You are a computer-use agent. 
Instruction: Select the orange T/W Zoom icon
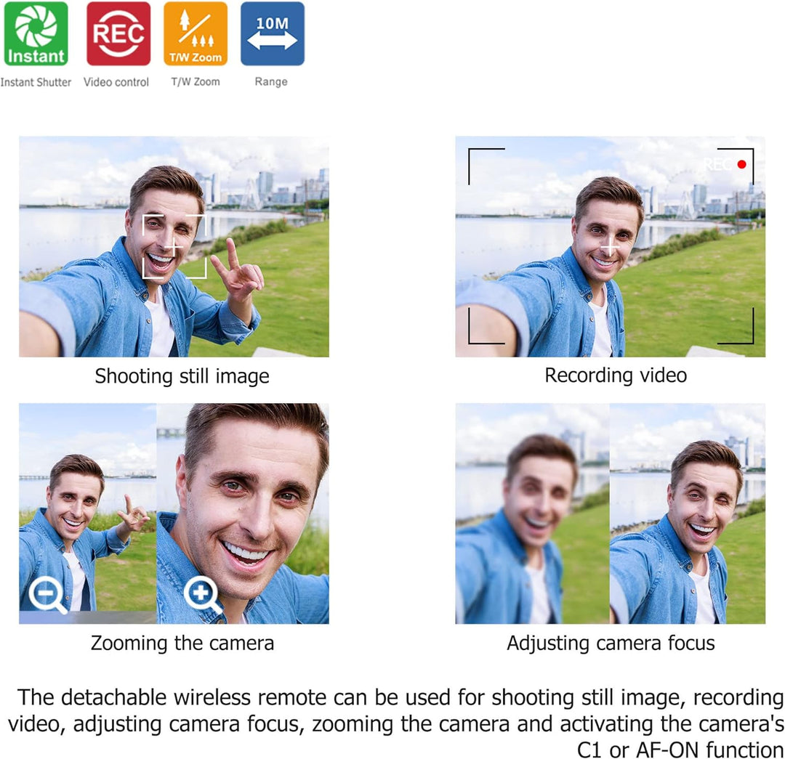click(195, 34)
